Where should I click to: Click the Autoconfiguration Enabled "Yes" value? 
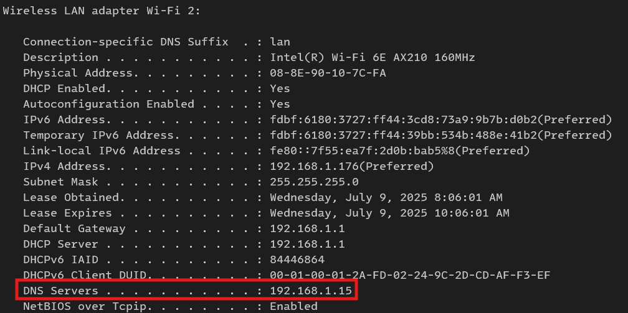[x=280, y=104]
